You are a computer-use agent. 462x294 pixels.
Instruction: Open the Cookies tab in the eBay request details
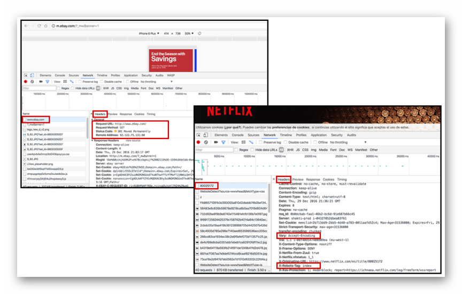(x=140, y=114)
